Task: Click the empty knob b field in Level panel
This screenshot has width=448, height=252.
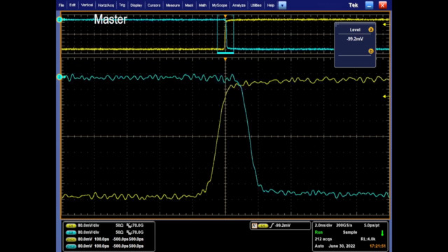Action: pyautogui.click(x=355, y=60)
